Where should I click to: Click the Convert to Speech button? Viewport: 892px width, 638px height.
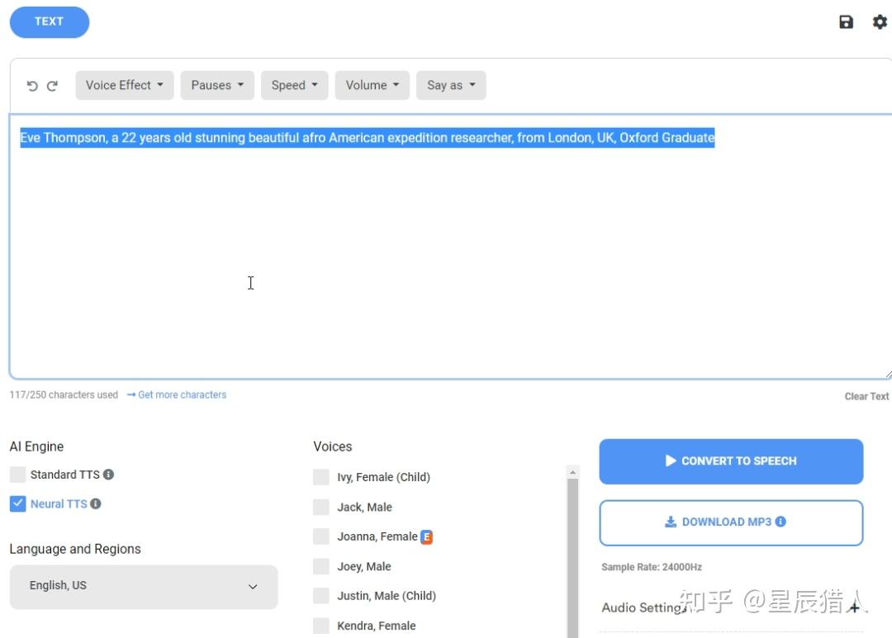tap(731, 461)
